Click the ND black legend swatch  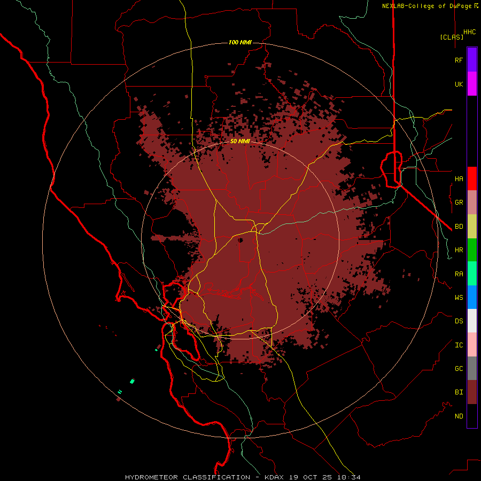coord(472,416)
